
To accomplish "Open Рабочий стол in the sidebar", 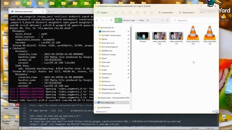I will (x=108, y=31).
